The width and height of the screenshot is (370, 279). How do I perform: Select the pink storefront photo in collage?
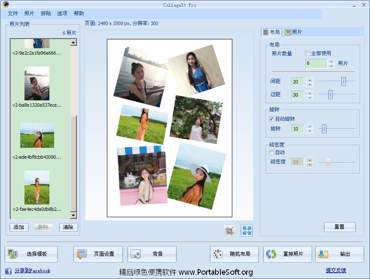tap(142, 175)
